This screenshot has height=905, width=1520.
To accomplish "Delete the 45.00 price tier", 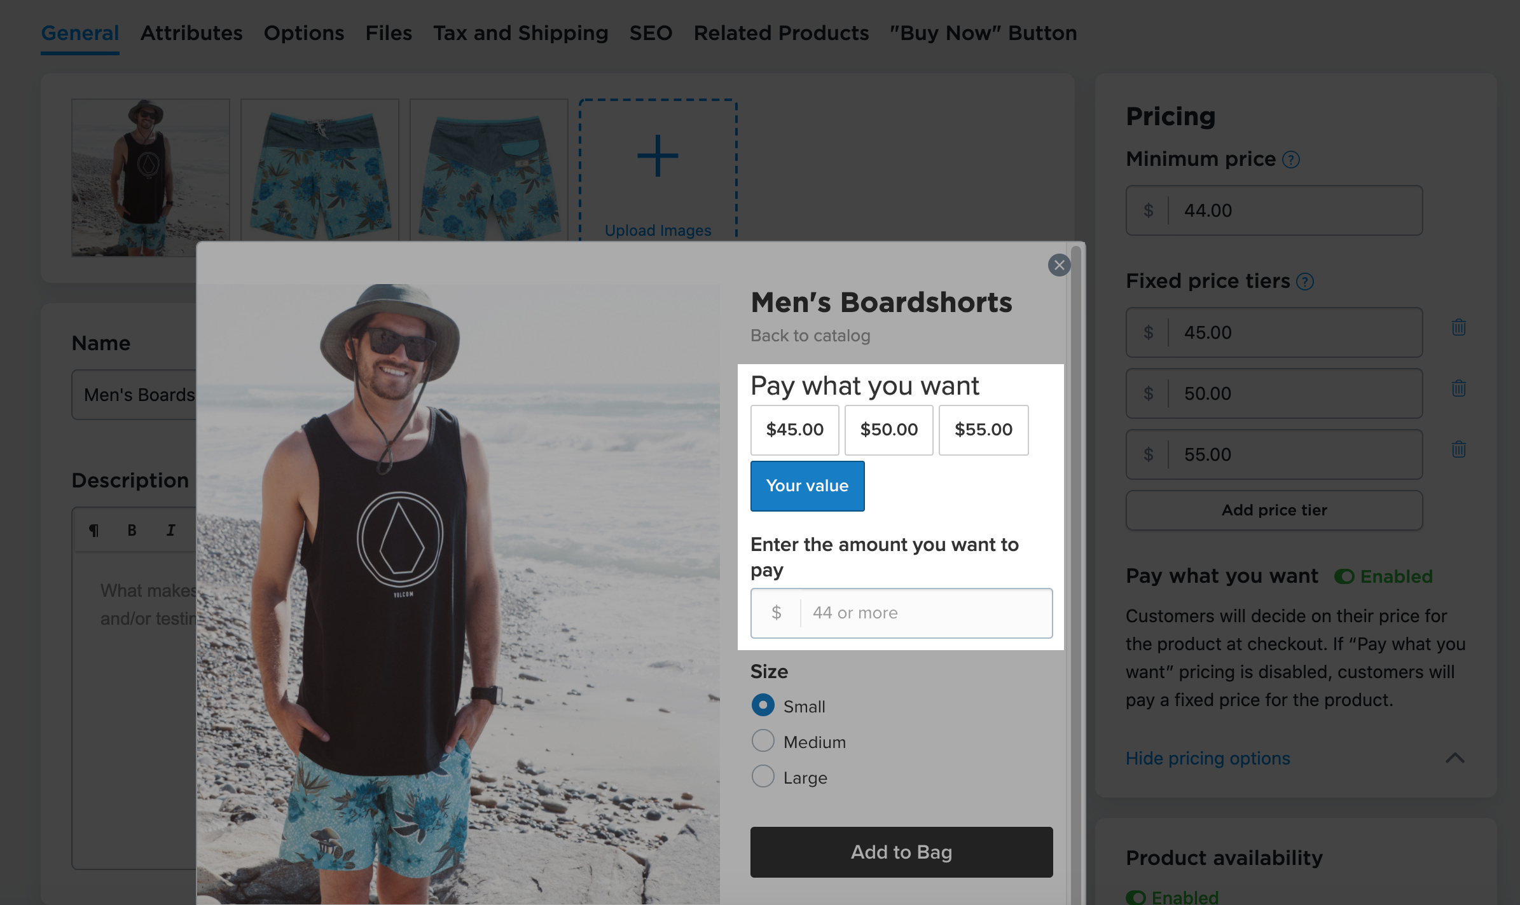I will [1459, 327].
